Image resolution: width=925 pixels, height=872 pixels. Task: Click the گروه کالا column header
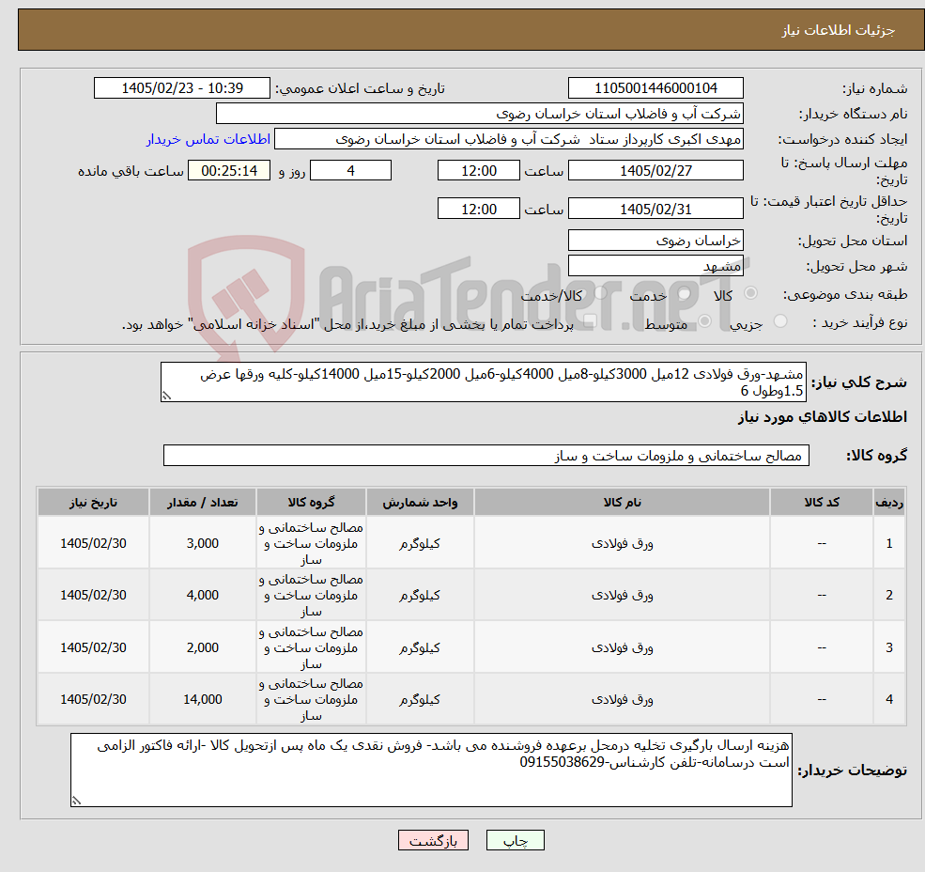point(311,503)
